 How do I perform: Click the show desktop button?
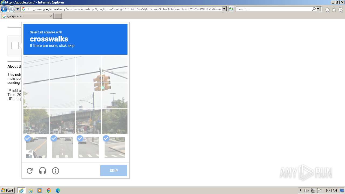point(342,190)
